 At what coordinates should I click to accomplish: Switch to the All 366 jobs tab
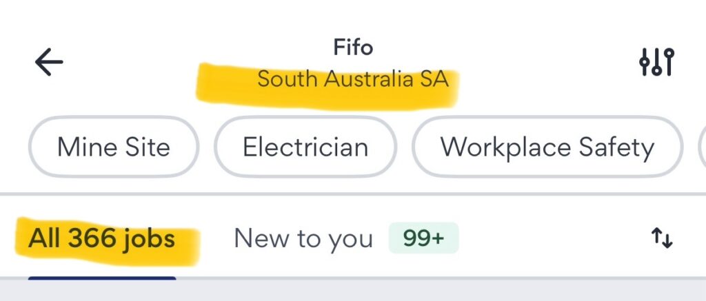pyautogui.click(x=102, y=239)
